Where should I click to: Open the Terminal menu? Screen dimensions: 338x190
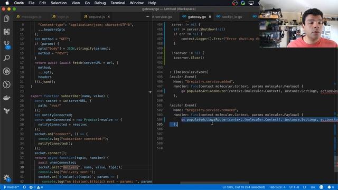pyautogui.click(x=118, y=3)
